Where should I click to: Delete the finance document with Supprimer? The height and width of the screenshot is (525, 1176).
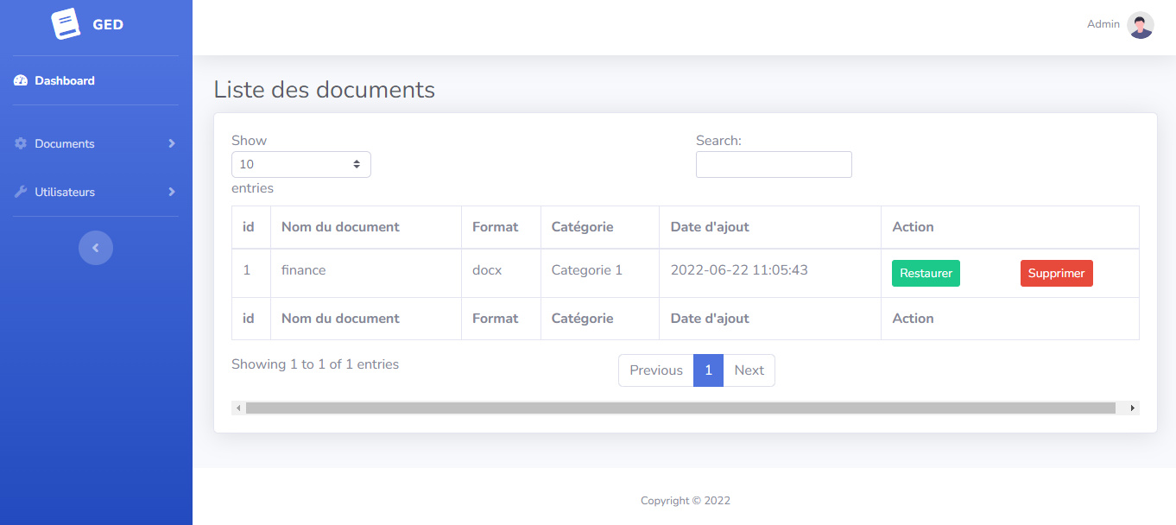[1056, 274]
